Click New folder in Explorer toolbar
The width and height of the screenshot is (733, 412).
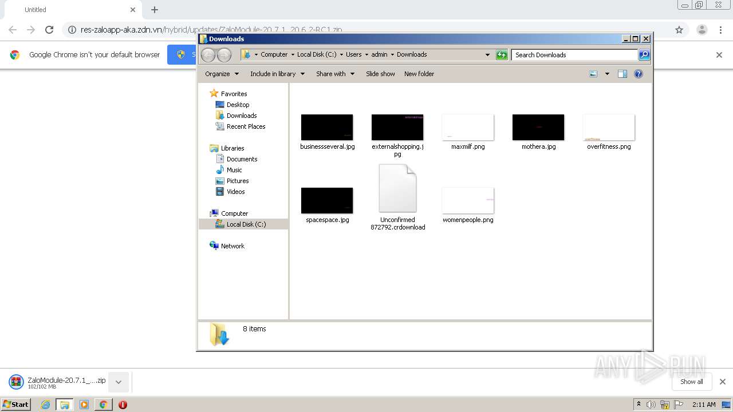(x=419, y=74)
